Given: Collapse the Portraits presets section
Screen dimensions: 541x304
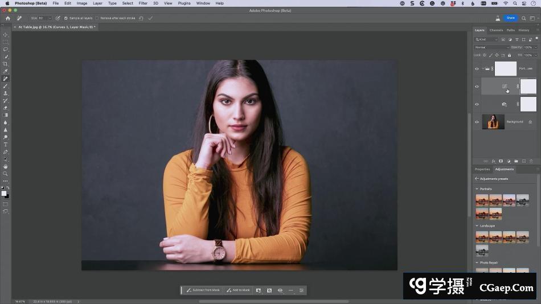Looking at the screenshot, I should (477, 189).
